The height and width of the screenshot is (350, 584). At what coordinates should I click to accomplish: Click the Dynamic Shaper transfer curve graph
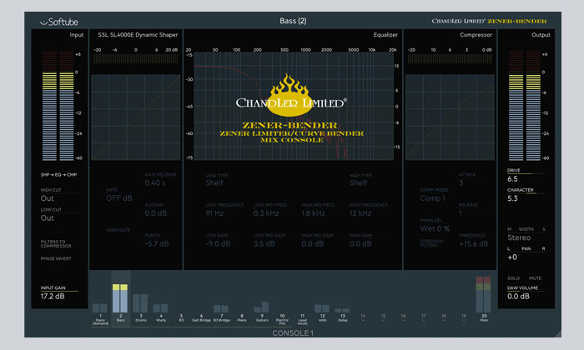click(135, 117)
